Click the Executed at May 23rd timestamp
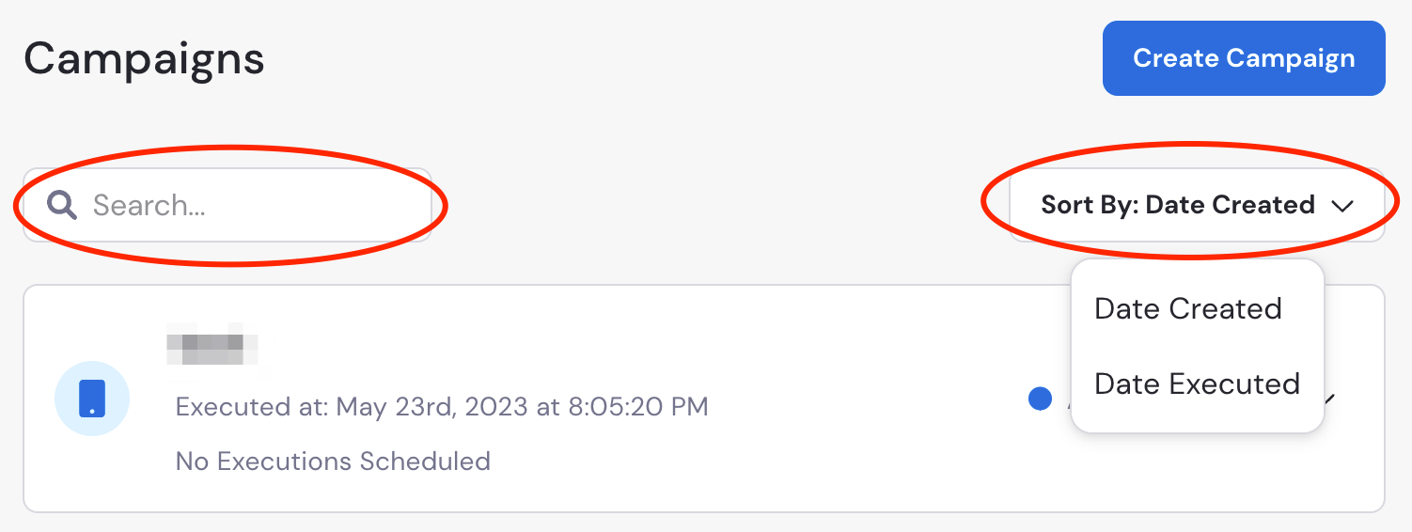 click(x=442, y=407)
